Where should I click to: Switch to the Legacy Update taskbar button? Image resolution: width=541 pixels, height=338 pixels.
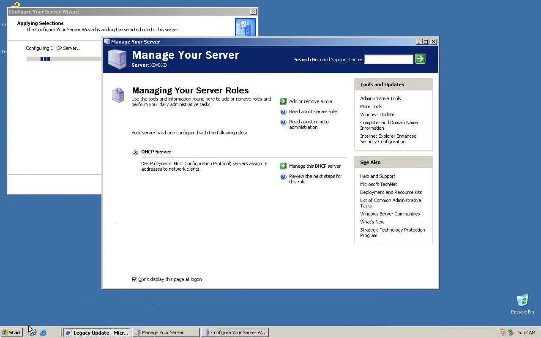click(x=97, y=333)
